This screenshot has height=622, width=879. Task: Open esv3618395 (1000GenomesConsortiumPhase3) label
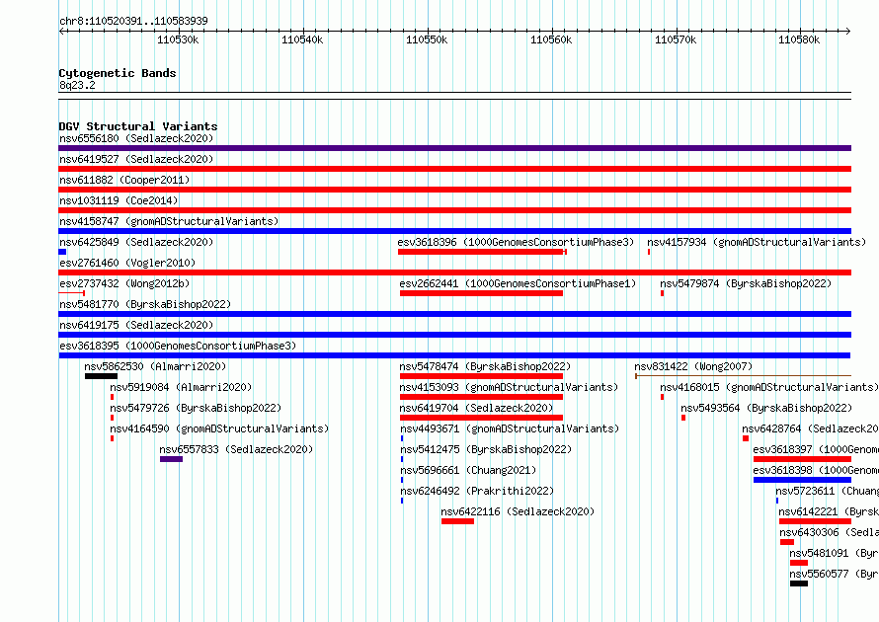click(x=178, y=346)
